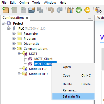Click the greyed new file toolbar icon

point(23,10)
